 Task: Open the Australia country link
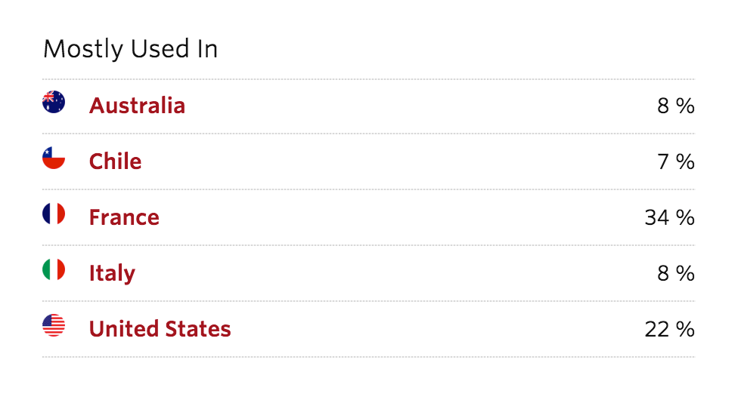pyautogui.click(x=137, y=106)
